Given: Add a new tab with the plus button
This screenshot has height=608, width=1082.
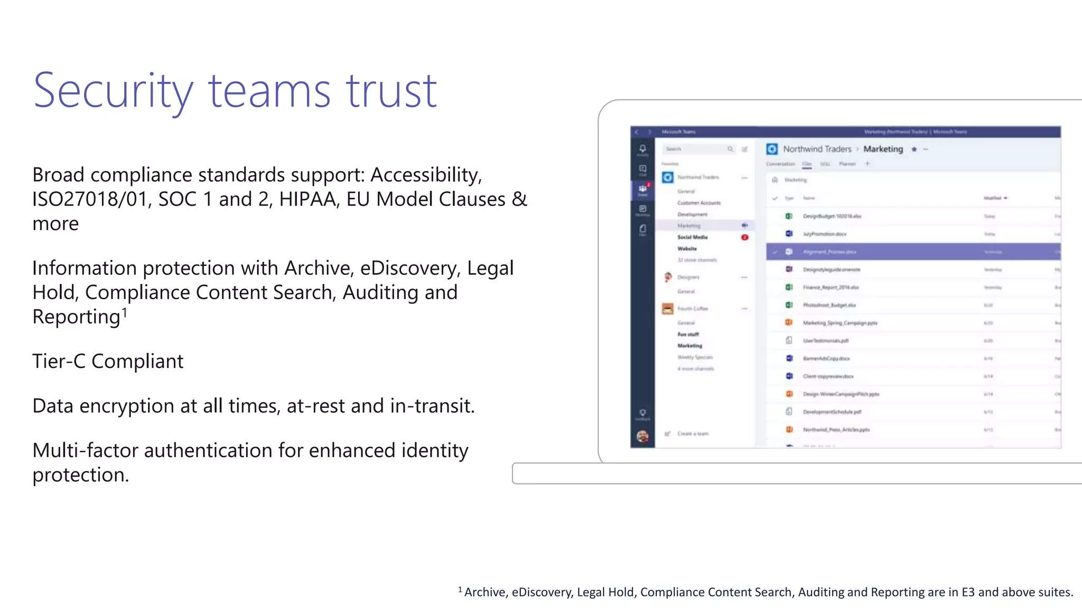Looking at the screenshot, I should 867,164.
